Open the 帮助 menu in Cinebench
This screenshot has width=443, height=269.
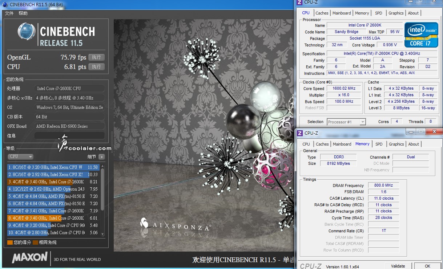(x=23, y=13)
